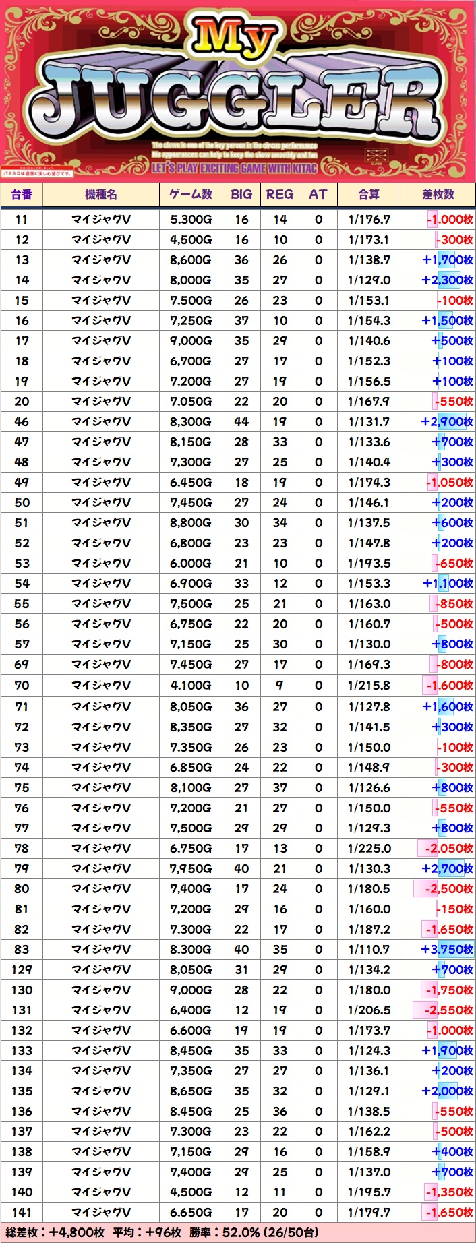
Task: Click the 5,300G game count cell
Action: pyautogui.click(x=191, y=220)
